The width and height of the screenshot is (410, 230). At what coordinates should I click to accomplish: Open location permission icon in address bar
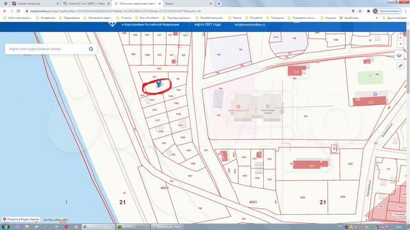click(x=353, y=11)
